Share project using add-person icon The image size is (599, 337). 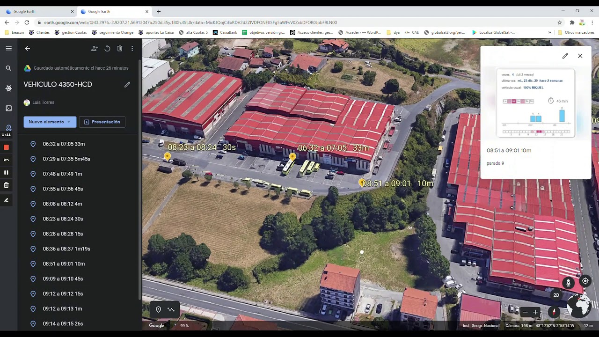95,48
